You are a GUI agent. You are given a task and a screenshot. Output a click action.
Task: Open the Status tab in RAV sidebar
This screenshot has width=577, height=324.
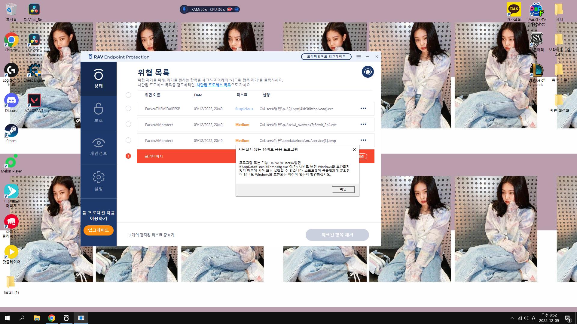pyautogui.click(x=98, y=79)
